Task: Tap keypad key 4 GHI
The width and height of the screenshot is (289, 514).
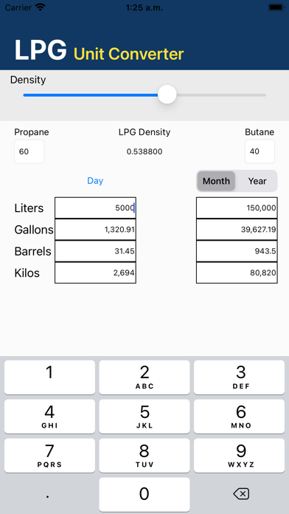Action: tap(49, 417)
